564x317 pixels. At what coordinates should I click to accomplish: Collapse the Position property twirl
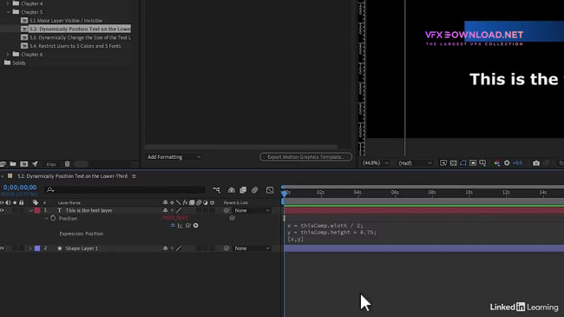(x=46, y=218)
